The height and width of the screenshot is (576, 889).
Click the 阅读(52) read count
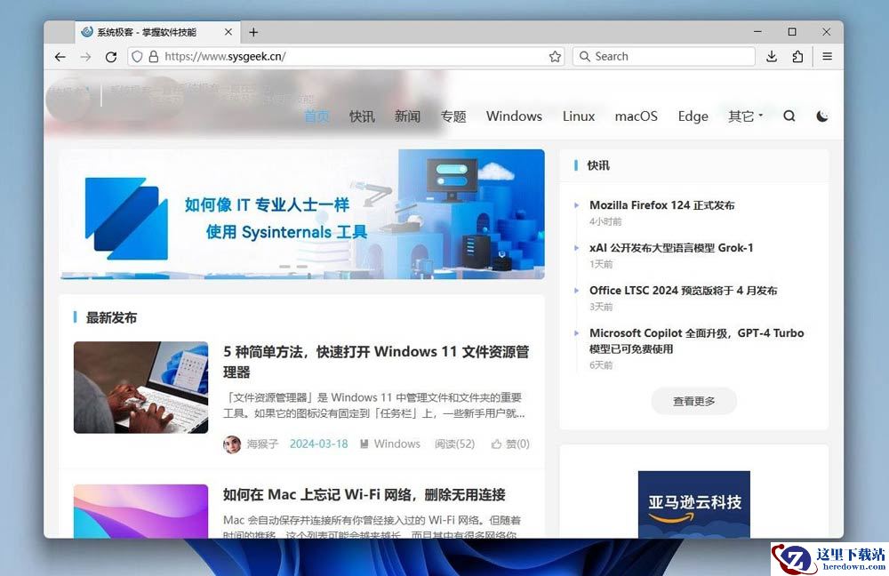(x=454, y=444)
